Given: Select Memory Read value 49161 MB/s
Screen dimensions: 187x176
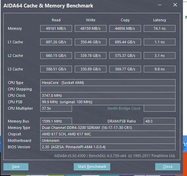Looking at the screenshot, I should (56, 28).
